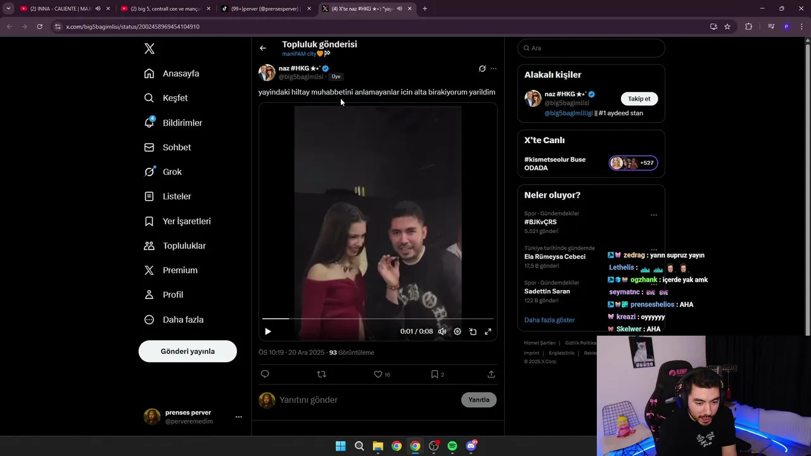Open Listeler in the sidebar
The image size is (811, 456).
(167, 196)
